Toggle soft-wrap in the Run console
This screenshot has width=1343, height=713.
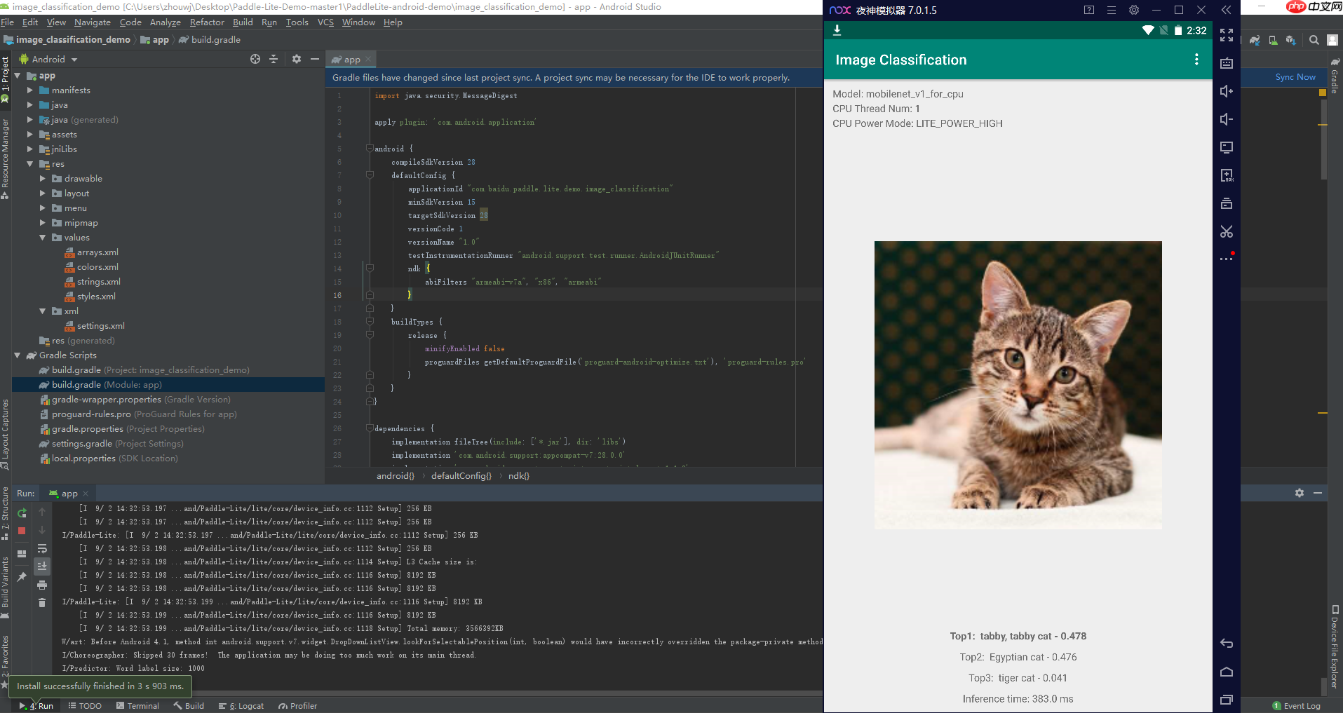tap(42, 548)
